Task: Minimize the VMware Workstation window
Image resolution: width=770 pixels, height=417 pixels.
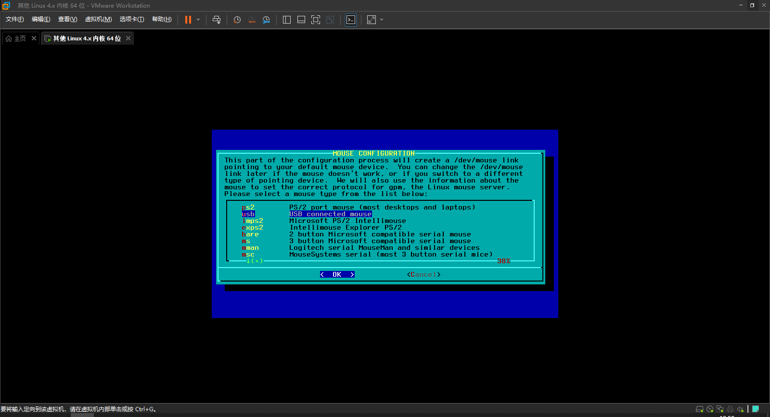Action: 741,5
